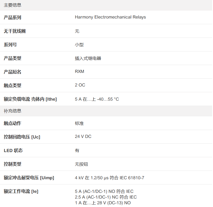Click the LED 状态 label

[x=13, y=150]
